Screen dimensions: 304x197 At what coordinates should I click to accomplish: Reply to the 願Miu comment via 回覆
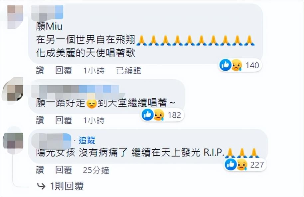click(x=64, y=71)
